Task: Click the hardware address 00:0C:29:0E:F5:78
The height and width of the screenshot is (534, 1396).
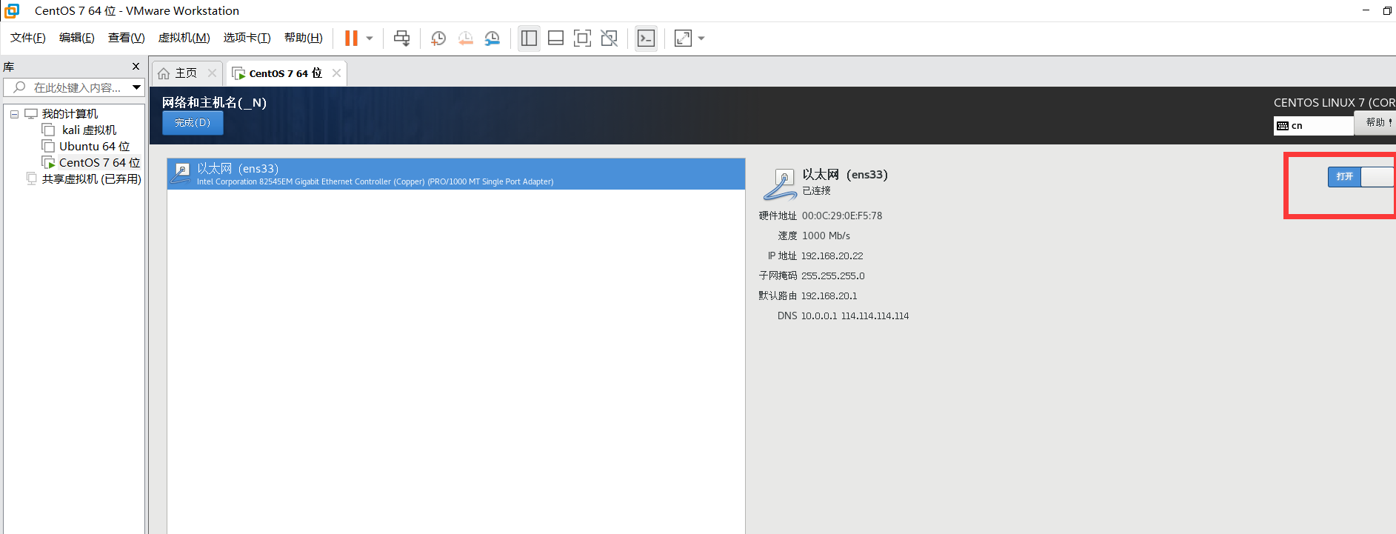Action: [x=842, y=216]
